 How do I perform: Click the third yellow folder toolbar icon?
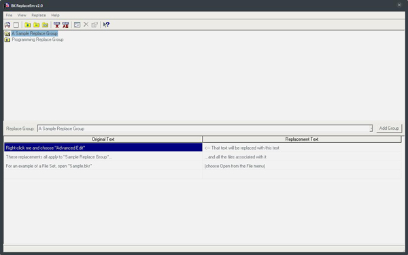[46, 24]
